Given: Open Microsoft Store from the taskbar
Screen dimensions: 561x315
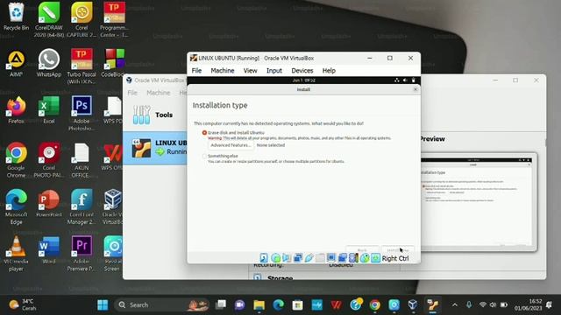Looking at the screenshot, I should click(x=297, y=305).
